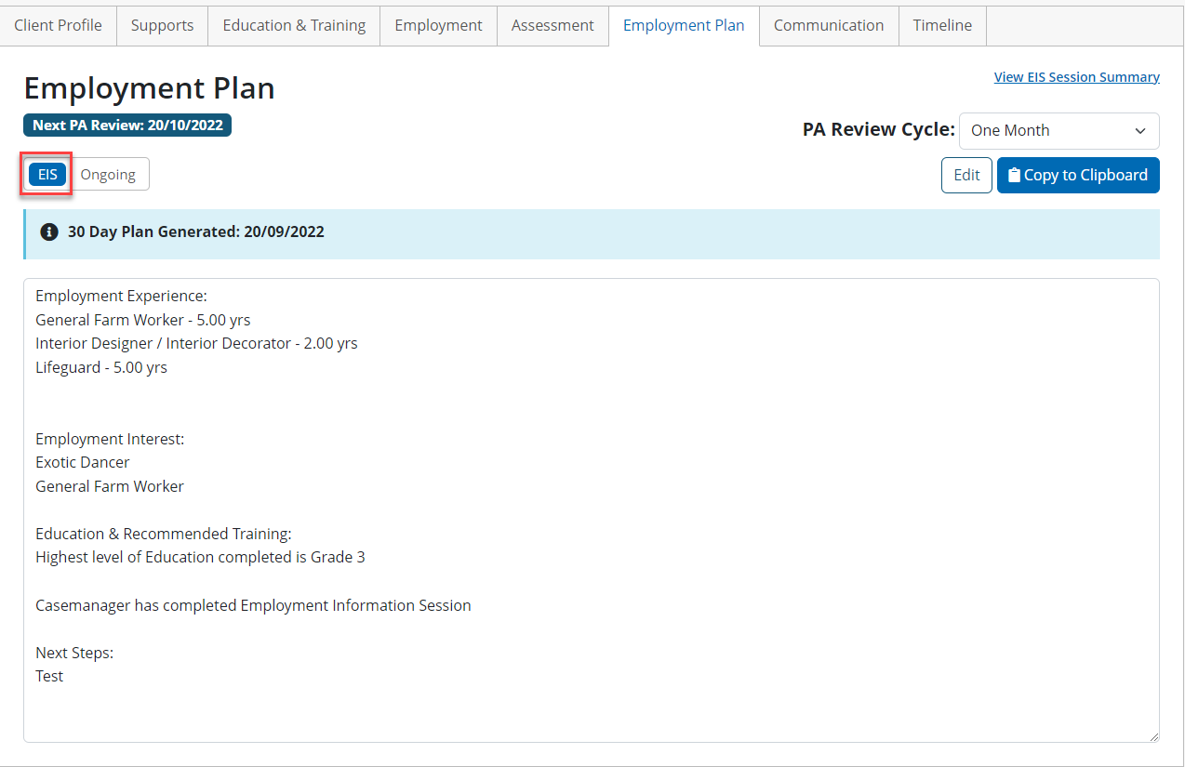The width and height of the screenshot is (1185, 767).
Task: Click the info icon in plan banner
Action: coord(49,232)
